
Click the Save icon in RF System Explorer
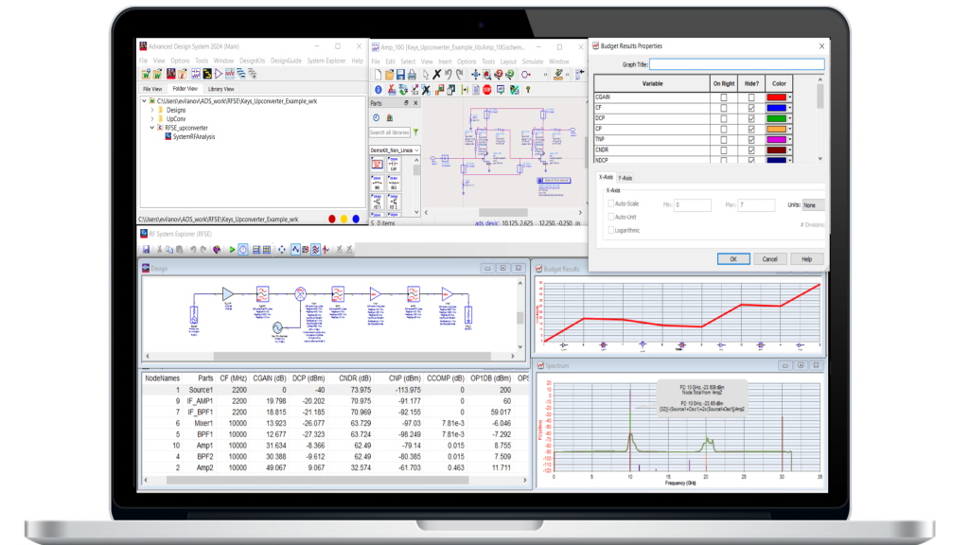[148, 250]
